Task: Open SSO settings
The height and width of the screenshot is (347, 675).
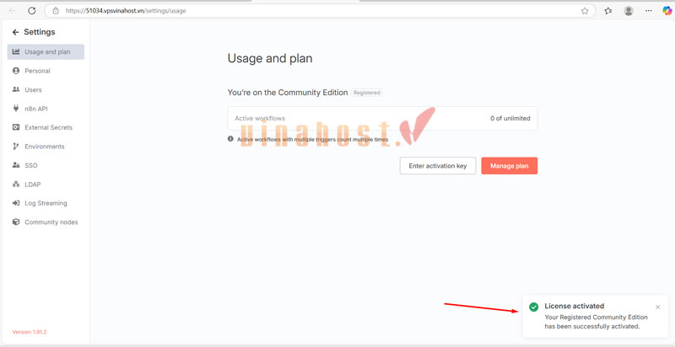Action: (x=46, y=165)
